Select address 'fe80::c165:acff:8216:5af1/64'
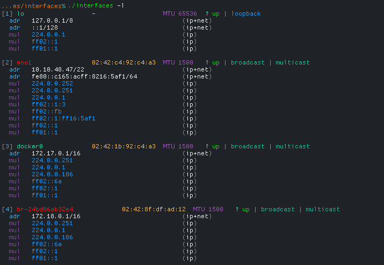 pyautogui.click(x=84, y=76)
